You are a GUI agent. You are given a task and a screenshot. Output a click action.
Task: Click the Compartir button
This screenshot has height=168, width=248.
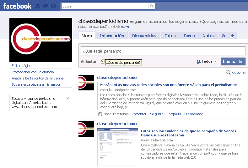(x=233, y=61)
